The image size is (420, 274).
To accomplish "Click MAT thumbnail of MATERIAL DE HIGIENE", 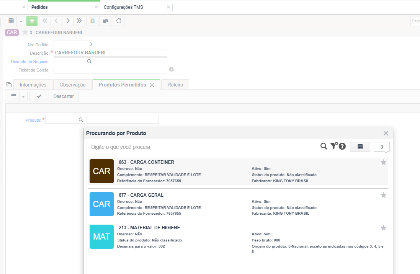I will click(101, 237).
